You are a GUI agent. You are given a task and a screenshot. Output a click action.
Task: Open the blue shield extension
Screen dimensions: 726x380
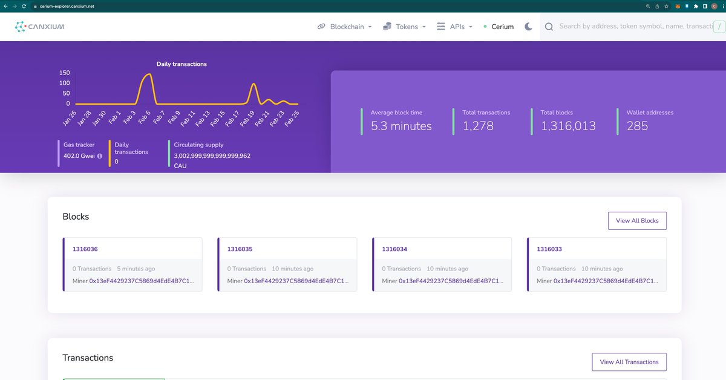[x=687, y=5]
